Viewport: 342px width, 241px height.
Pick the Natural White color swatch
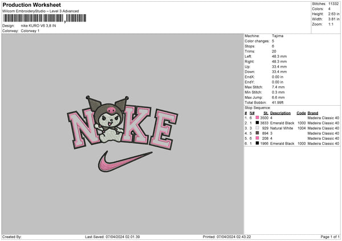[x=258, y=128]
